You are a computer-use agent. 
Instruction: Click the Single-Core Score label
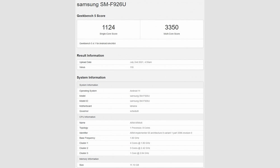(108, 34)
